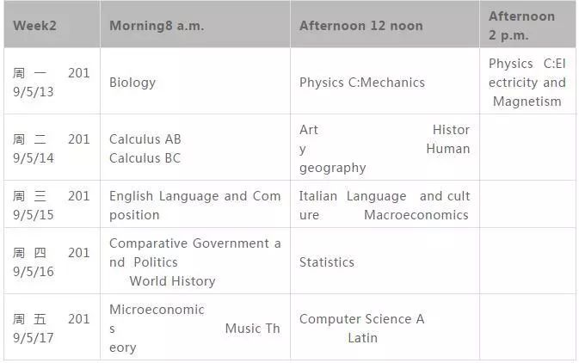This screenshot has height=363, width=579.
Task: Click the English Language and Composition cell
Action: [195, 204]
